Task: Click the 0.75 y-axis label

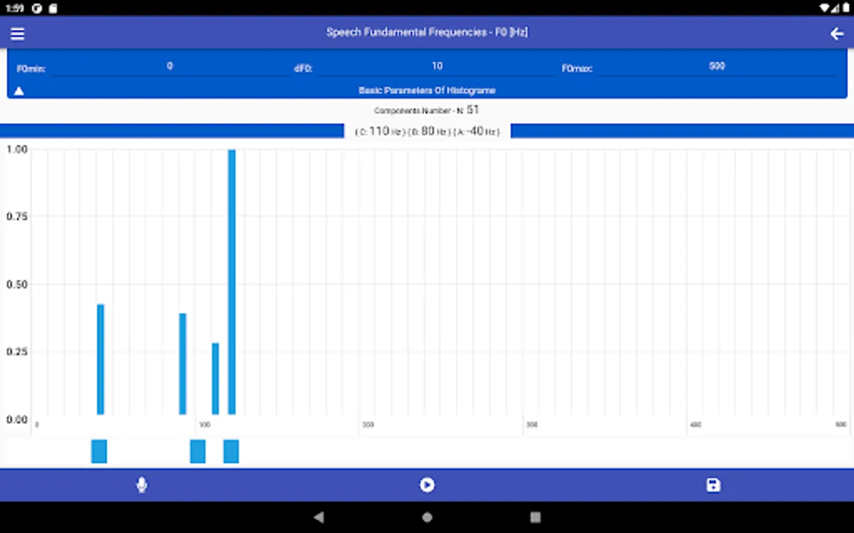Action: pyautogui.click(x=17, y=217)
